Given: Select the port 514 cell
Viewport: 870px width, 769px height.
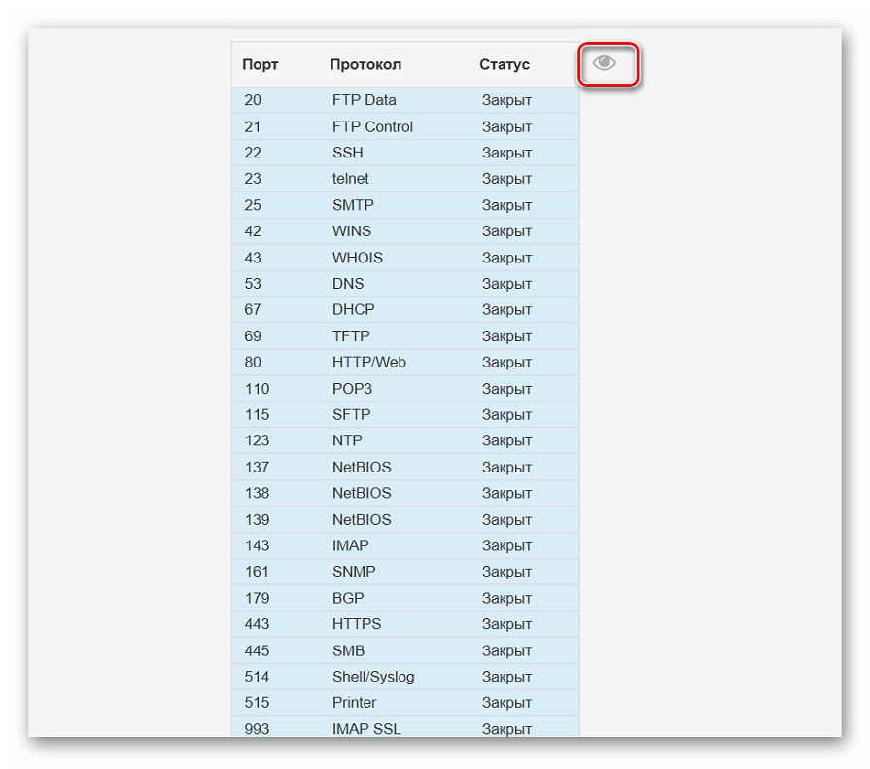Looking at the screenshot, I should click(257, 677).
